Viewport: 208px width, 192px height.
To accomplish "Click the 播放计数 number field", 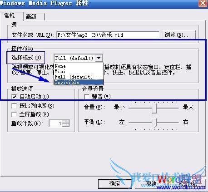I will 55,123.
